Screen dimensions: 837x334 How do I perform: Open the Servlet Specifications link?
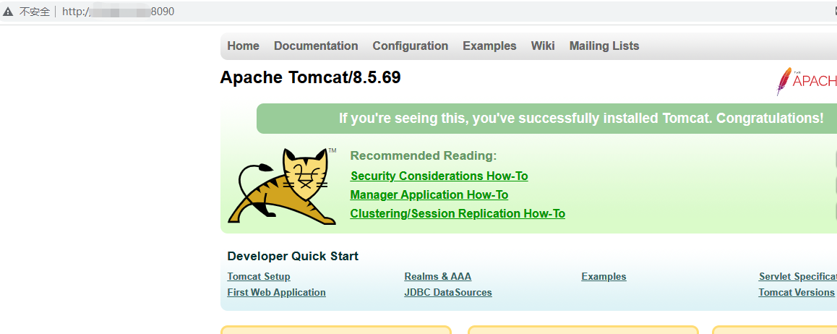pyautogui.click(x=798, y=277)
